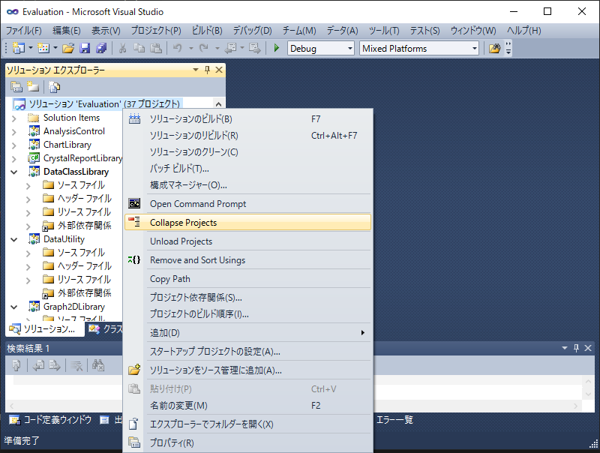Click the Stop Search binoculars icon in 検索結果 toolbar

click(98, 365)
